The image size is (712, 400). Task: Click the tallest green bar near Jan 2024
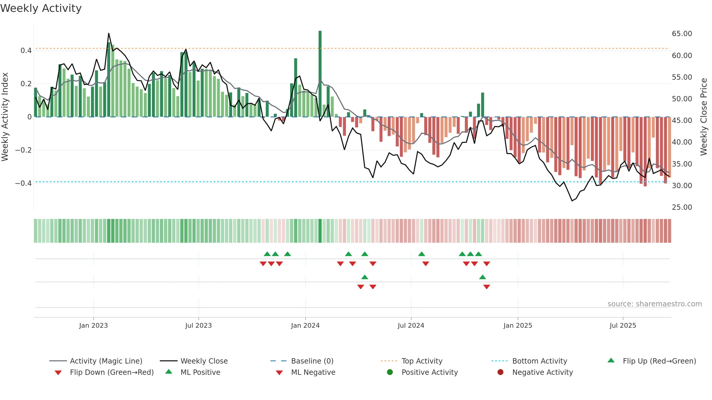click(x=320, y=74)
